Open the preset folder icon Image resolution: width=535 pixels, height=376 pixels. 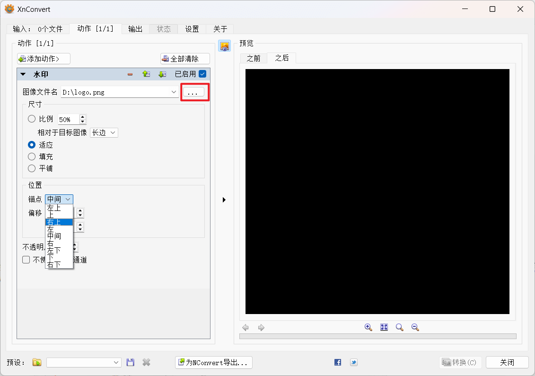point(37,362)
